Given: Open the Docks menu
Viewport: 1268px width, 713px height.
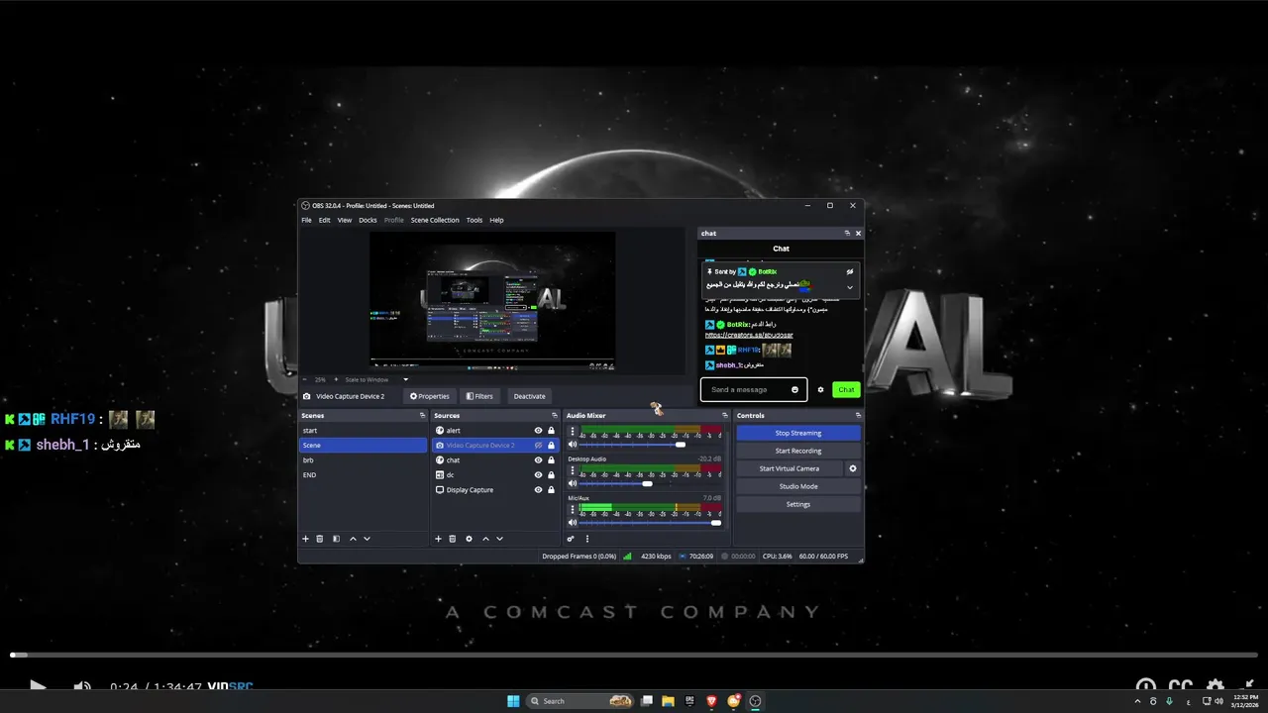Looking at the screenshot, I should click(368, 220).
